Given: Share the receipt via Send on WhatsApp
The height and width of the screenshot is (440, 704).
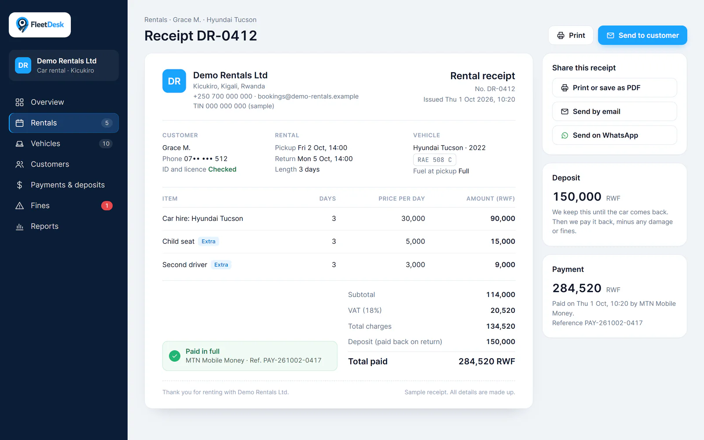Looking at the screenshot, I should pos(614,135).
